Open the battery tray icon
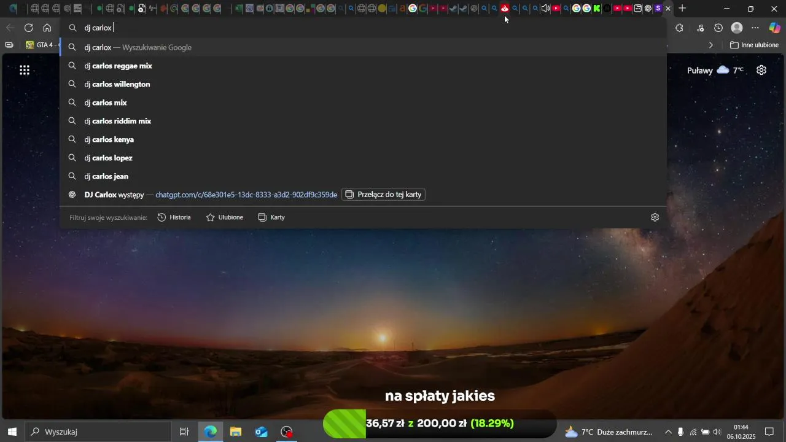This screenshot has width=786, height=442. [705, 432]
